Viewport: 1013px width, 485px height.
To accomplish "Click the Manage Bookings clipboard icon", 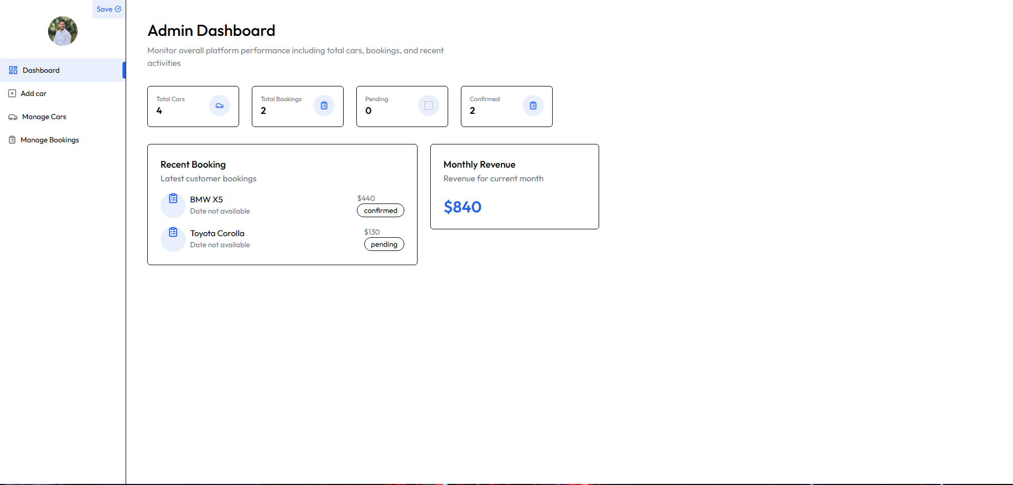I will pyautogui.click(x=12, y=140).
